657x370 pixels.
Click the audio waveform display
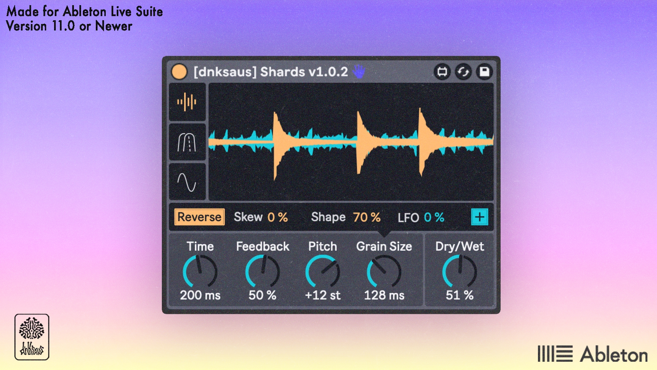351,142
